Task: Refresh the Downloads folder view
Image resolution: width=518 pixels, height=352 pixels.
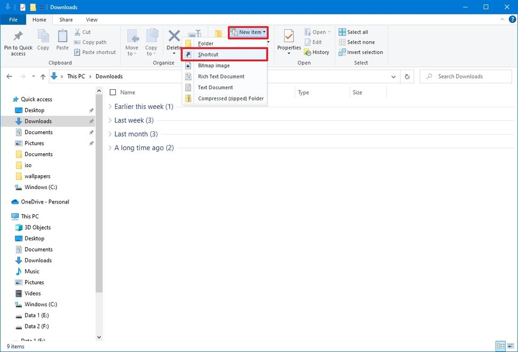Action: (407, 76)
